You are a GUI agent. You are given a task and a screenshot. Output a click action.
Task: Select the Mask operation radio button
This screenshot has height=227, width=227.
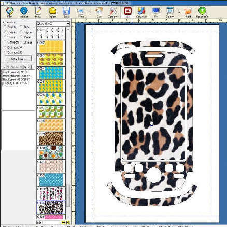coord(21,37)
